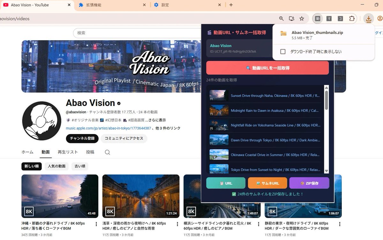Screen dimensions: 383x240
Task: Open Midnight Rain to Dawn in Asakusa item
Action: [x=265, y=110]
